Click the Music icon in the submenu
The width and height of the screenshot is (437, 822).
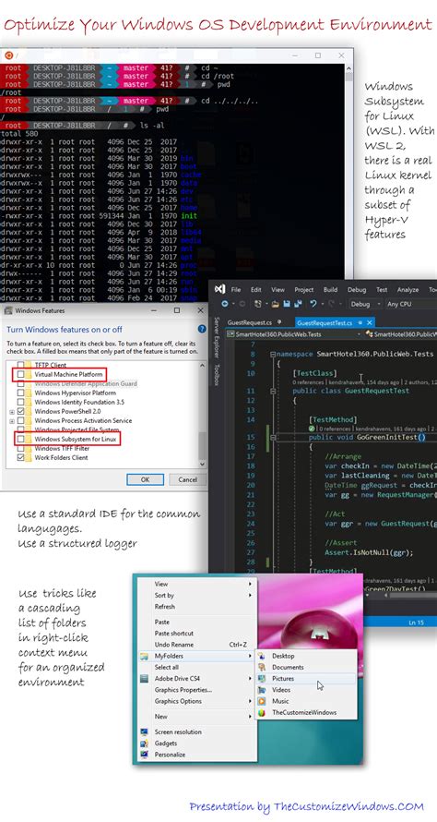(262, 701)
